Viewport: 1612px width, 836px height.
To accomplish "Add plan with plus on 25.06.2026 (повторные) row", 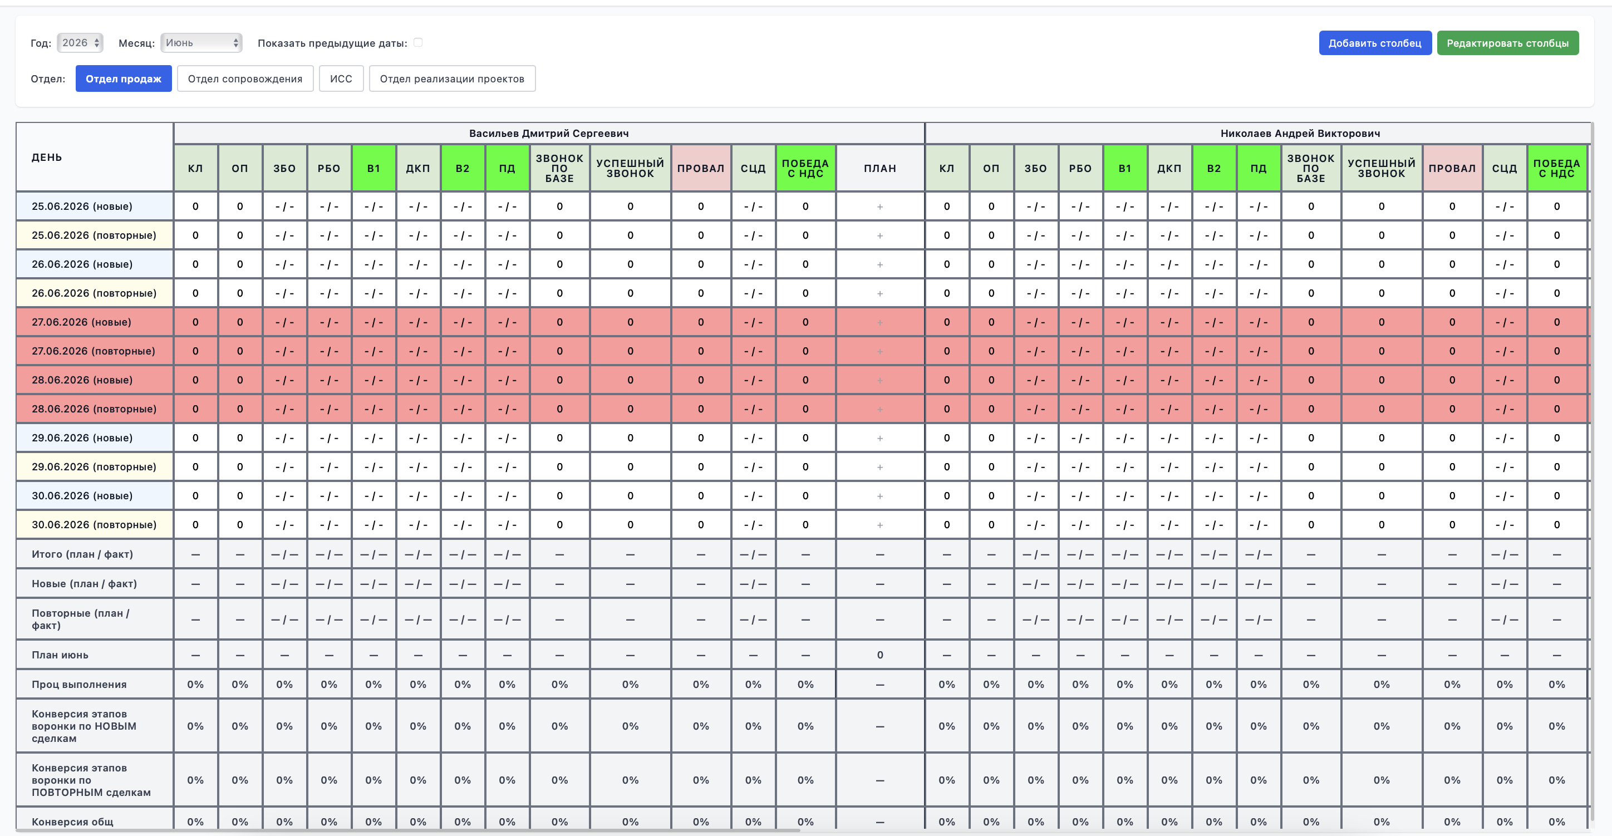I will pos(880,236).
